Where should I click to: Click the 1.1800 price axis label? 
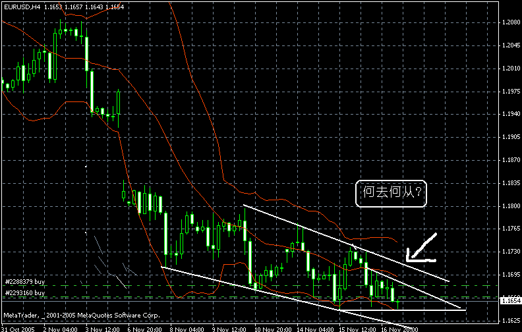511,206
